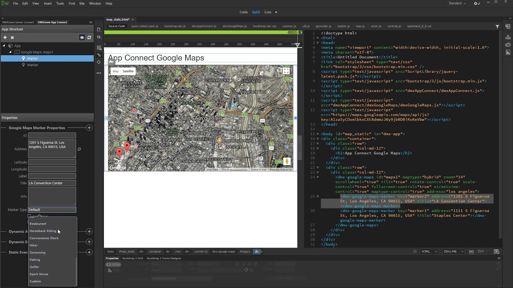
Task: Click the format source lines icon in side toolbar
Action: pos(99,55)
